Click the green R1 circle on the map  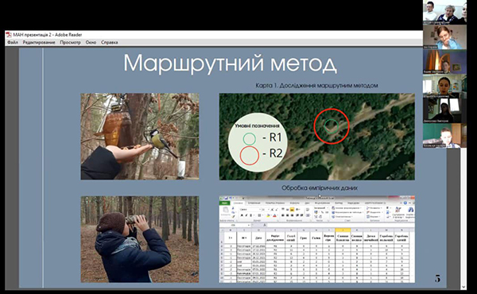pos(332,126)
